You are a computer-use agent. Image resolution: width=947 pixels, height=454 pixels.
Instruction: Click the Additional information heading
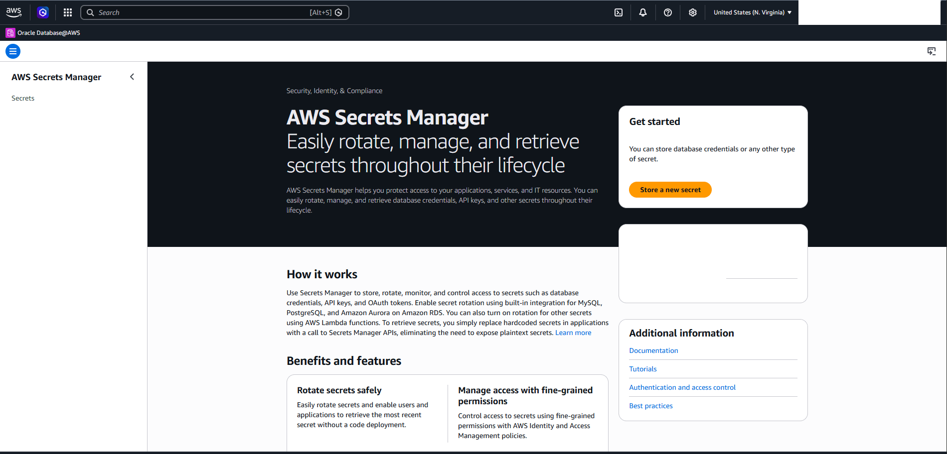pyautogui.click(x=681, y=333)
